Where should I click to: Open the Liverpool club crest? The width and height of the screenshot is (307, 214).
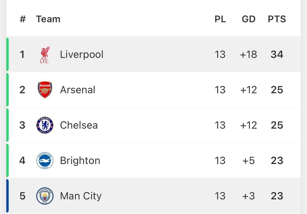[45, 55]
